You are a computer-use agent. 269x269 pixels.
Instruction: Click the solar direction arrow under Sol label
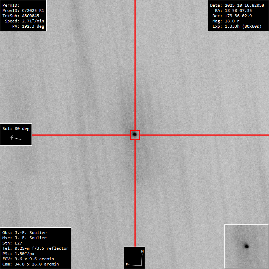pos(16,138)
